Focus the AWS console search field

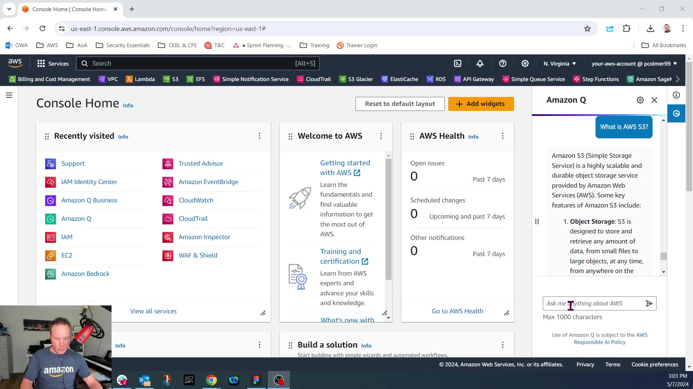pyautogui.click(x=198, y=63)
